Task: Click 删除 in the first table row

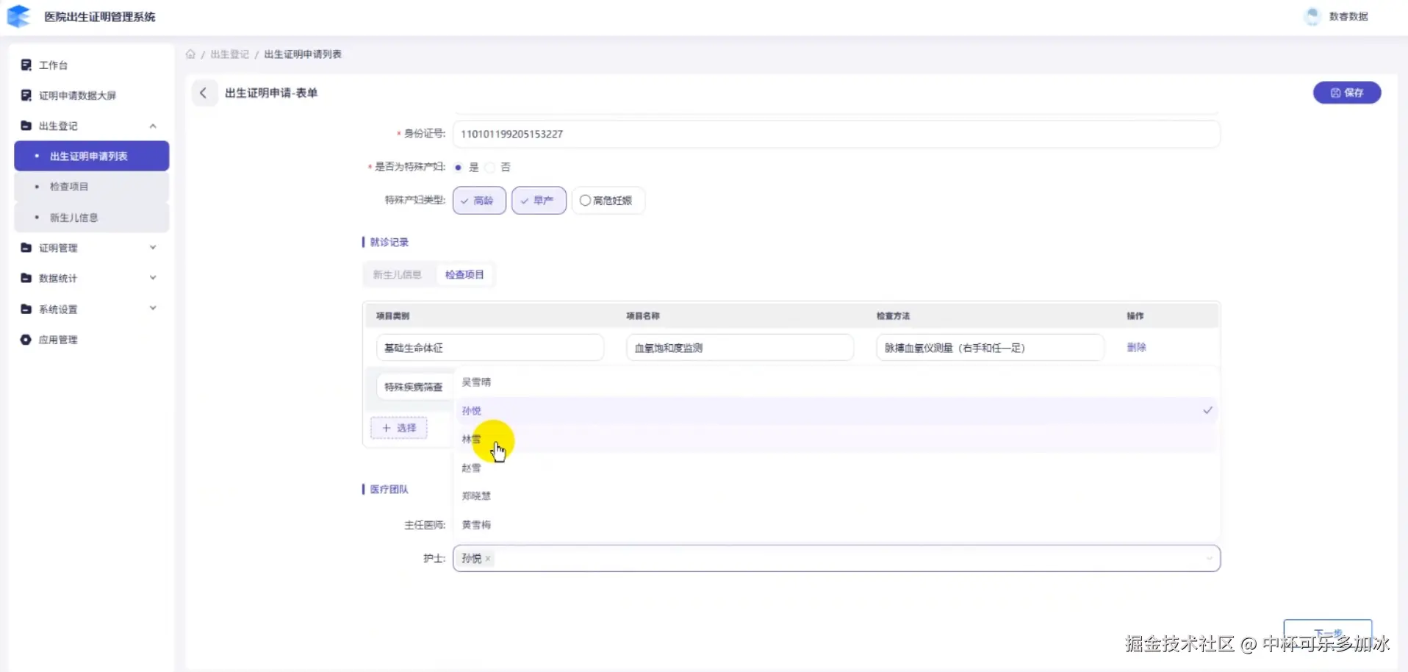Action: [1136, 347]
